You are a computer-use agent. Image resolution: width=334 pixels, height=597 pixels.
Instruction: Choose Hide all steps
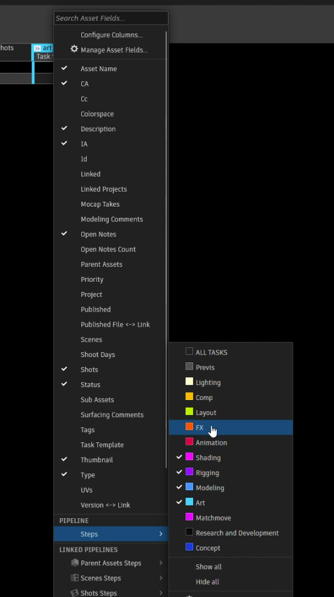tap(207, 581)
